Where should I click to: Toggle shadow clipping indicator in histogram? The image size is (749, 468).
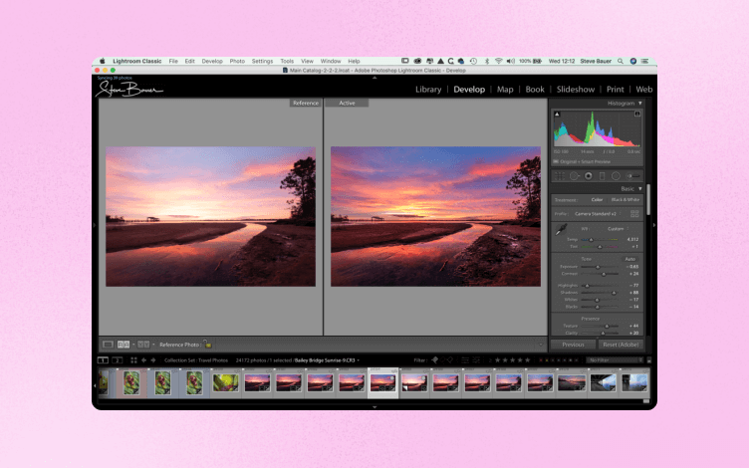[555, 113]
